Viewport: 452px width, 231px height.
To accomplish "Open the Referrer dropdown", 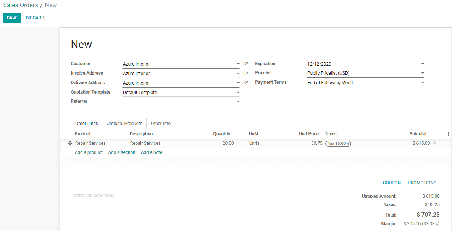I will click(x=238, y=101).
